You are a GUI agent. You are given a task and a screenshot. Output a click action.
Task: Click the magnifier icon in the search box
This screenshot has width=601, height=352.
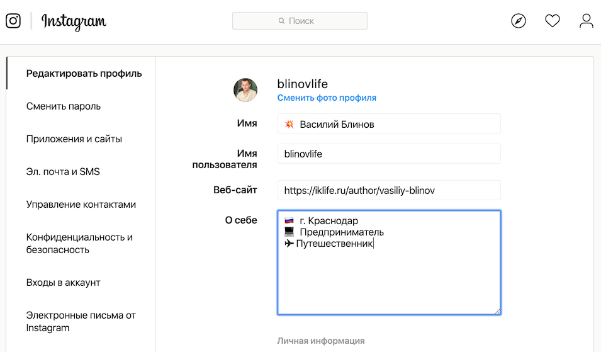[x=282, y=21]
